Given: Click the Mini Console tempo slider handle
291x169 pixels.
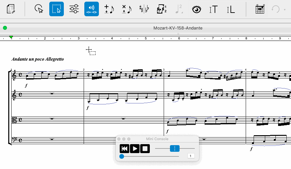Looking at the screenshot, I should click(175, 148).
